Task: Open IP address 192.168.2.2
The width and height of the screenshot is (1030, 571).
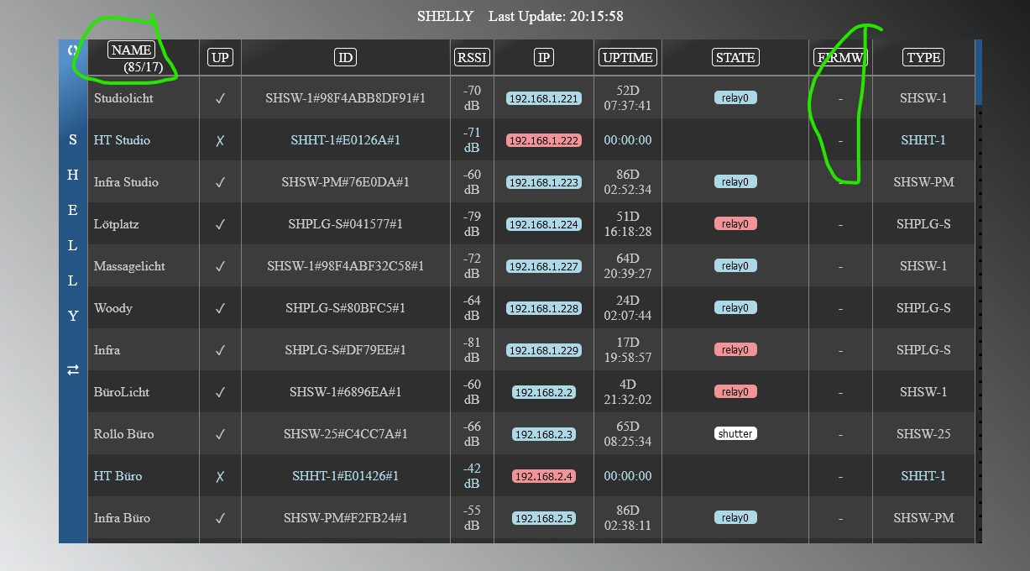Action: [544, 392]
